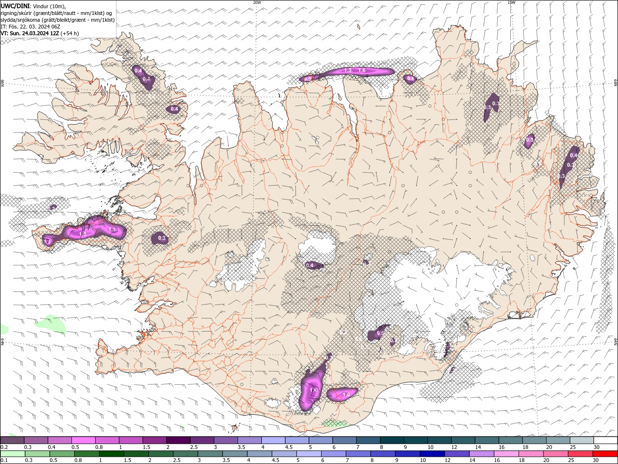
Task: Pick the dark purple 2–2.5 swatch, top legend row
Action: point(178,440)
